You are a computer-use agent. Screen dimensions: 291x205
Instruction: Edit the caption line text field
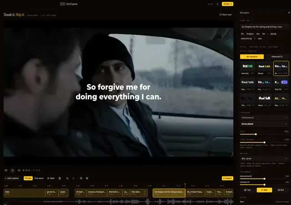coord(264,27)
